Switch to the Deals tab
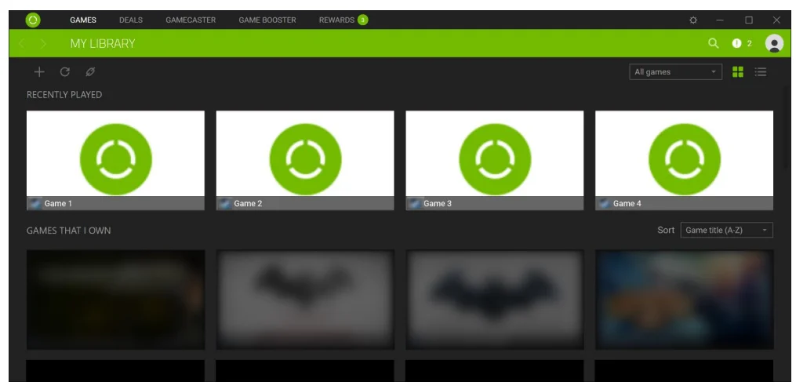 (x=131, y=20)
